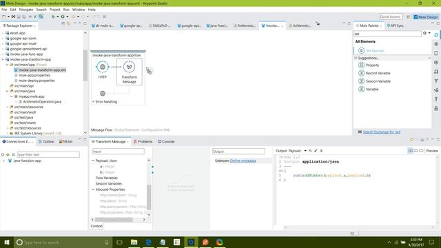Open File Explorer from taskbar
The image size is (441, 248).
134,242
